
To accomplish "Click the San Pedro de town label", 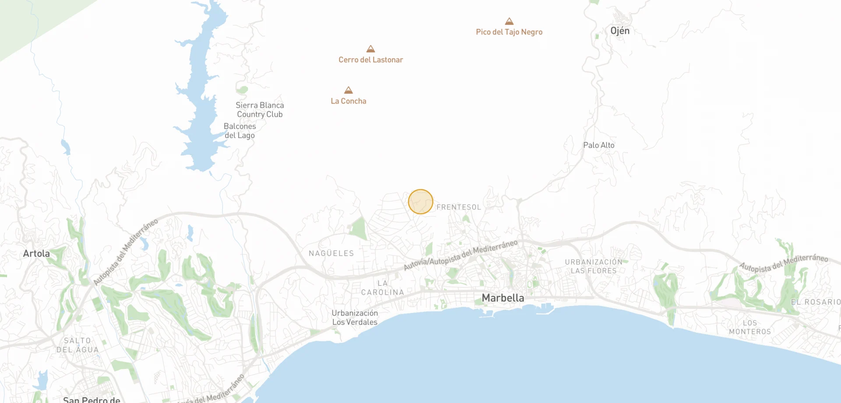I will (x=92, y=400).
